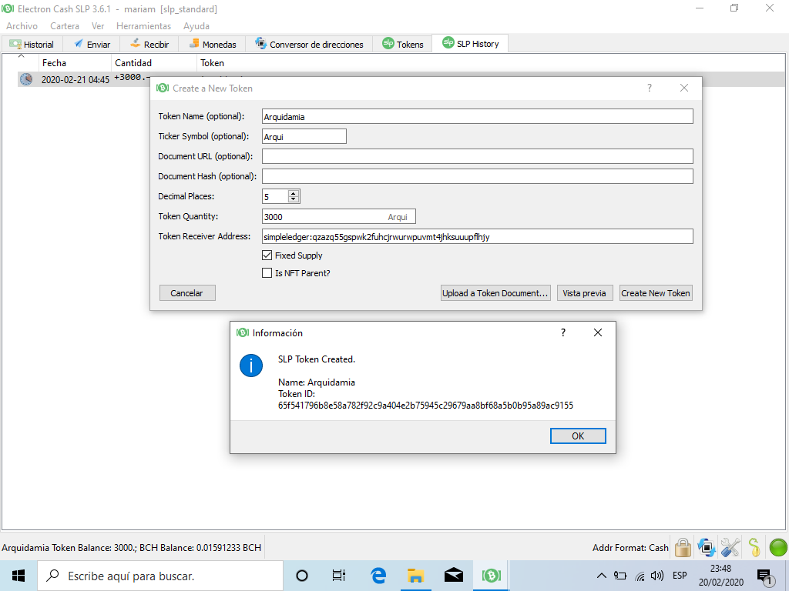
Task: Switch to the Monedas tab
Action: [213, 44]
